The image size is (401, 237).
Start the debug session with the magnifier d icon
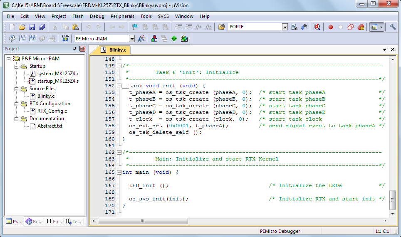pos(317,27)
